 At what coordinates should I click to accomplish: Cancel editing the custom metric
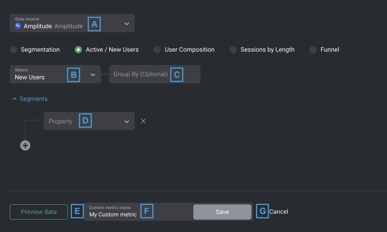pos(279,211)
